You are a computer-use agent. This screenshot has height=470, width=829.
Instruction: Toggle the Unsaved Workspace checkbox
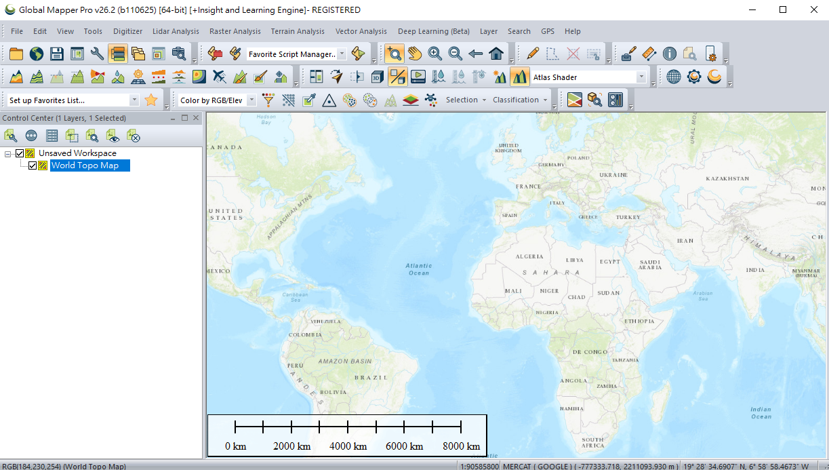[x=20, y=153]
